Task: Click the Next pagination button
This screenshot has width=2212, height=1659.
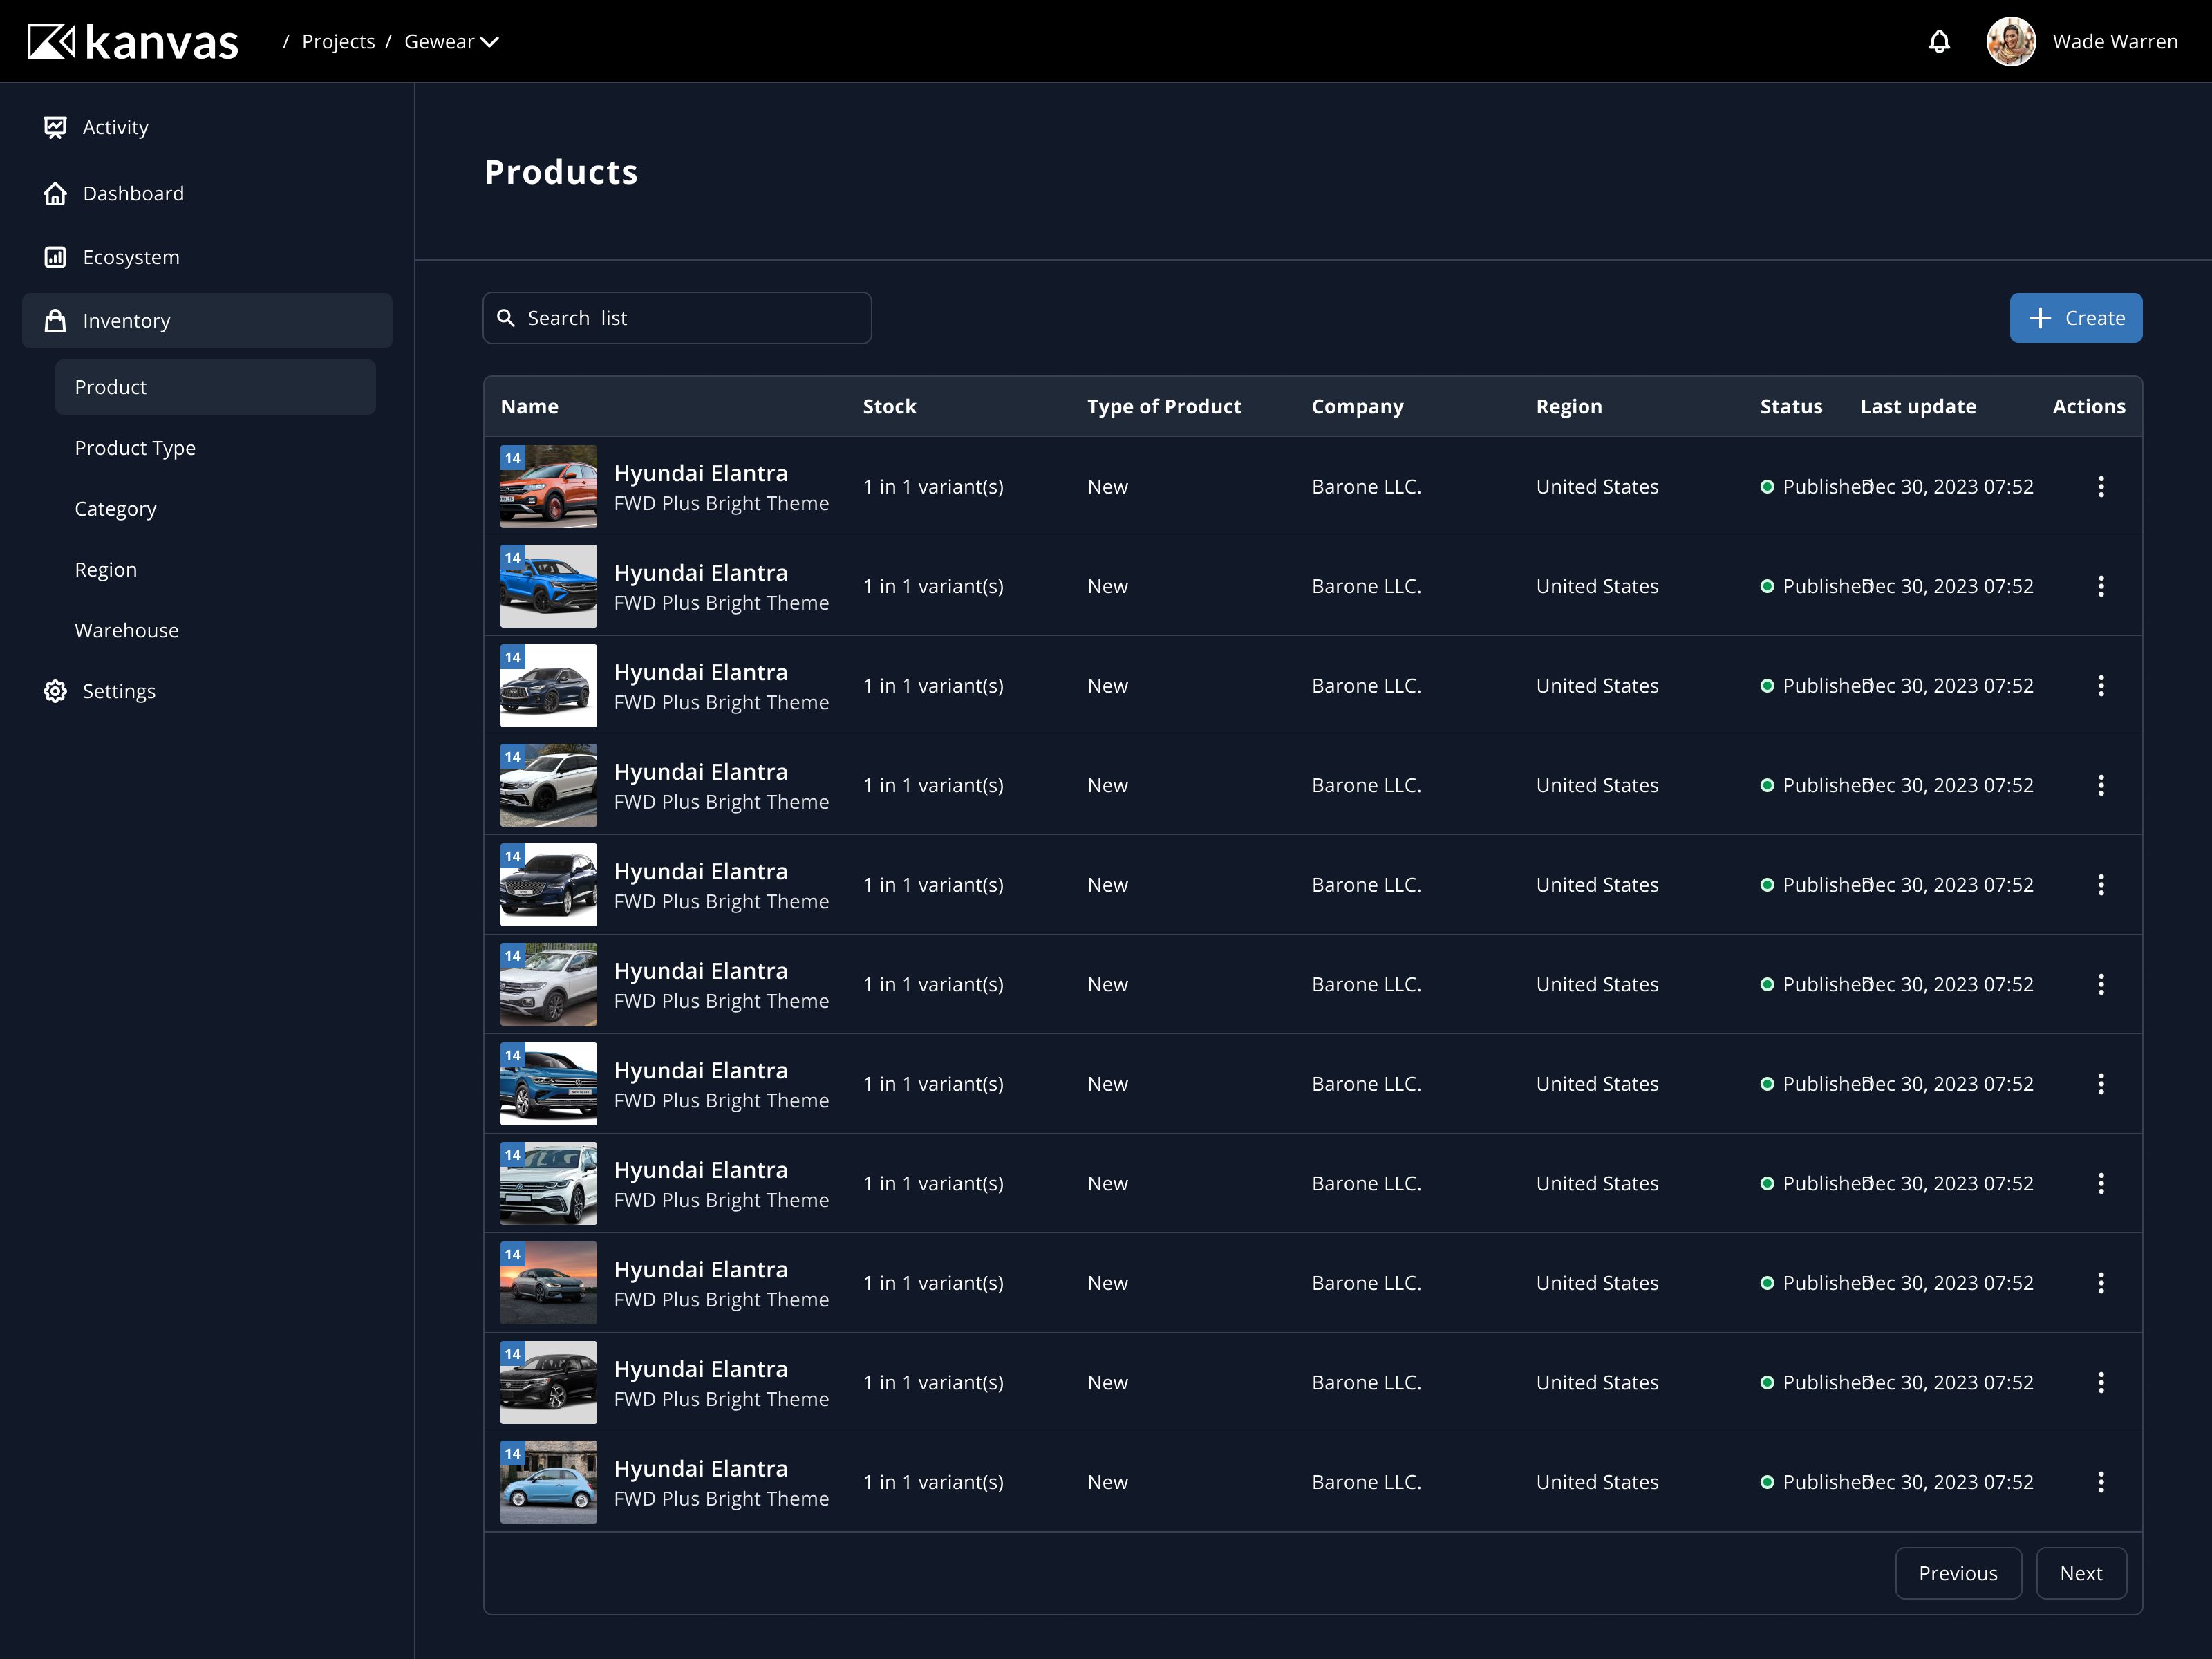Action: coord(2081,1574)
